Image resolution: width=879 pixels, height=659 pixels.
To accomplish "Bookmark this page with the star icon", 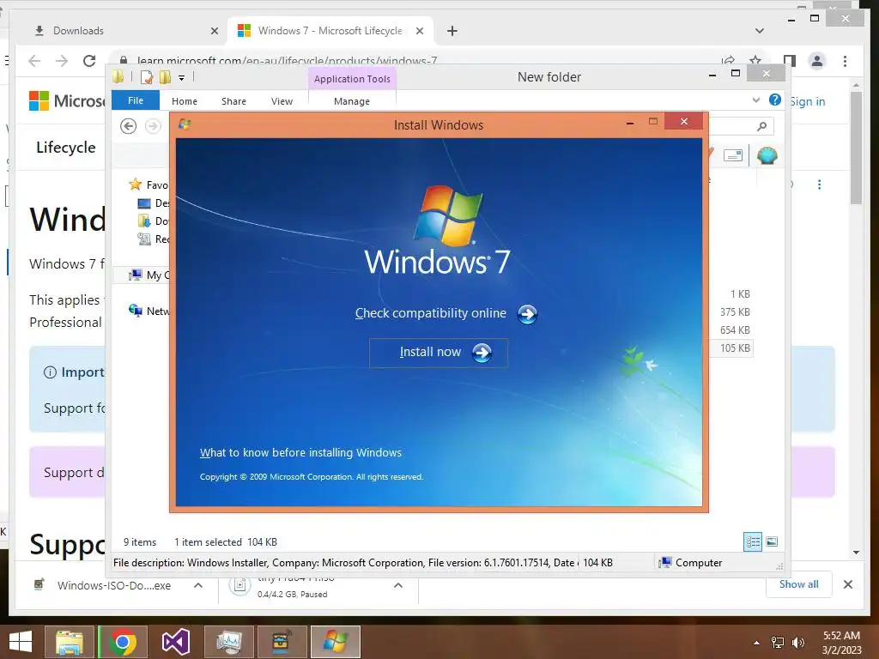I will 755,60.
